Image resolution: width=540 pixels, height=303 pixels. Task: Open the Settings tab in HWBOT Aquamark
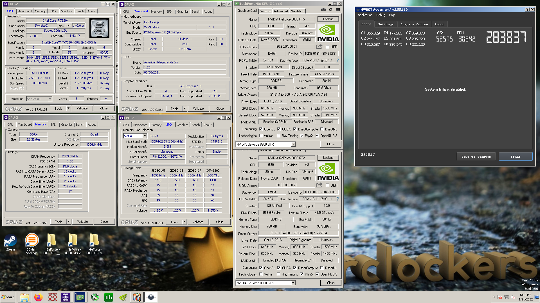(x=386, y=24)
